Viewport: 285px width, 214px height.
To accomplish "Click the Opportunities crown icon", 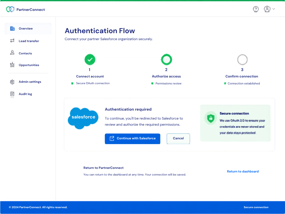I will [x=12, y=65].
